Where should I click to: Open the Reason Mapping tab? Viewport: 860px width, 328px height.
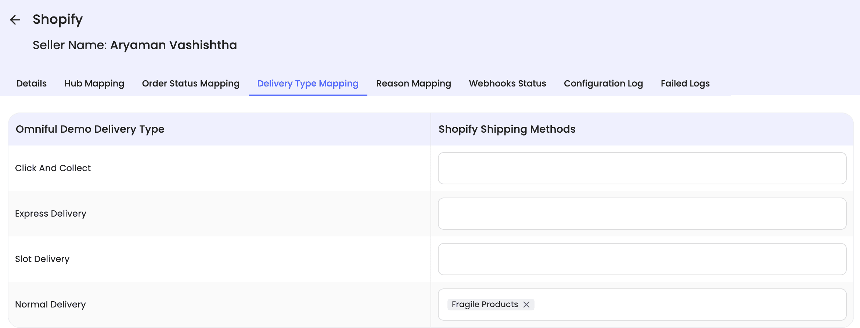click(x=413, y=84)
